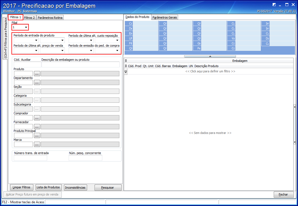Image resolution: width=298 pixels, height=206 pixels.
Task: Select the Parâmetros Gerais tab
Action: (x=165, y=17)
